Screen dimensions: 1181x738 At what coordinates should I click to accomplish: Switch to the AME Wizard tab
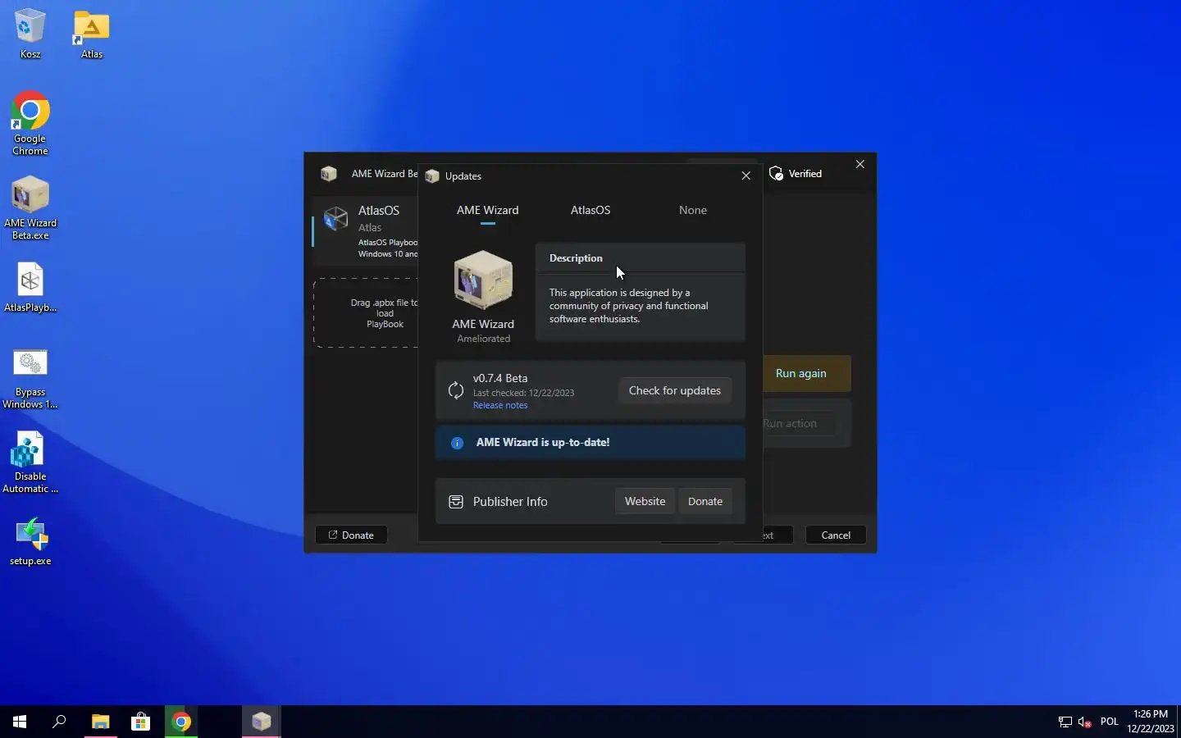(487, 211)
